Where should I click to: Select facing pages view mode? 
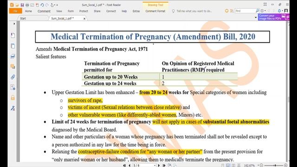(x=233, y=166)
